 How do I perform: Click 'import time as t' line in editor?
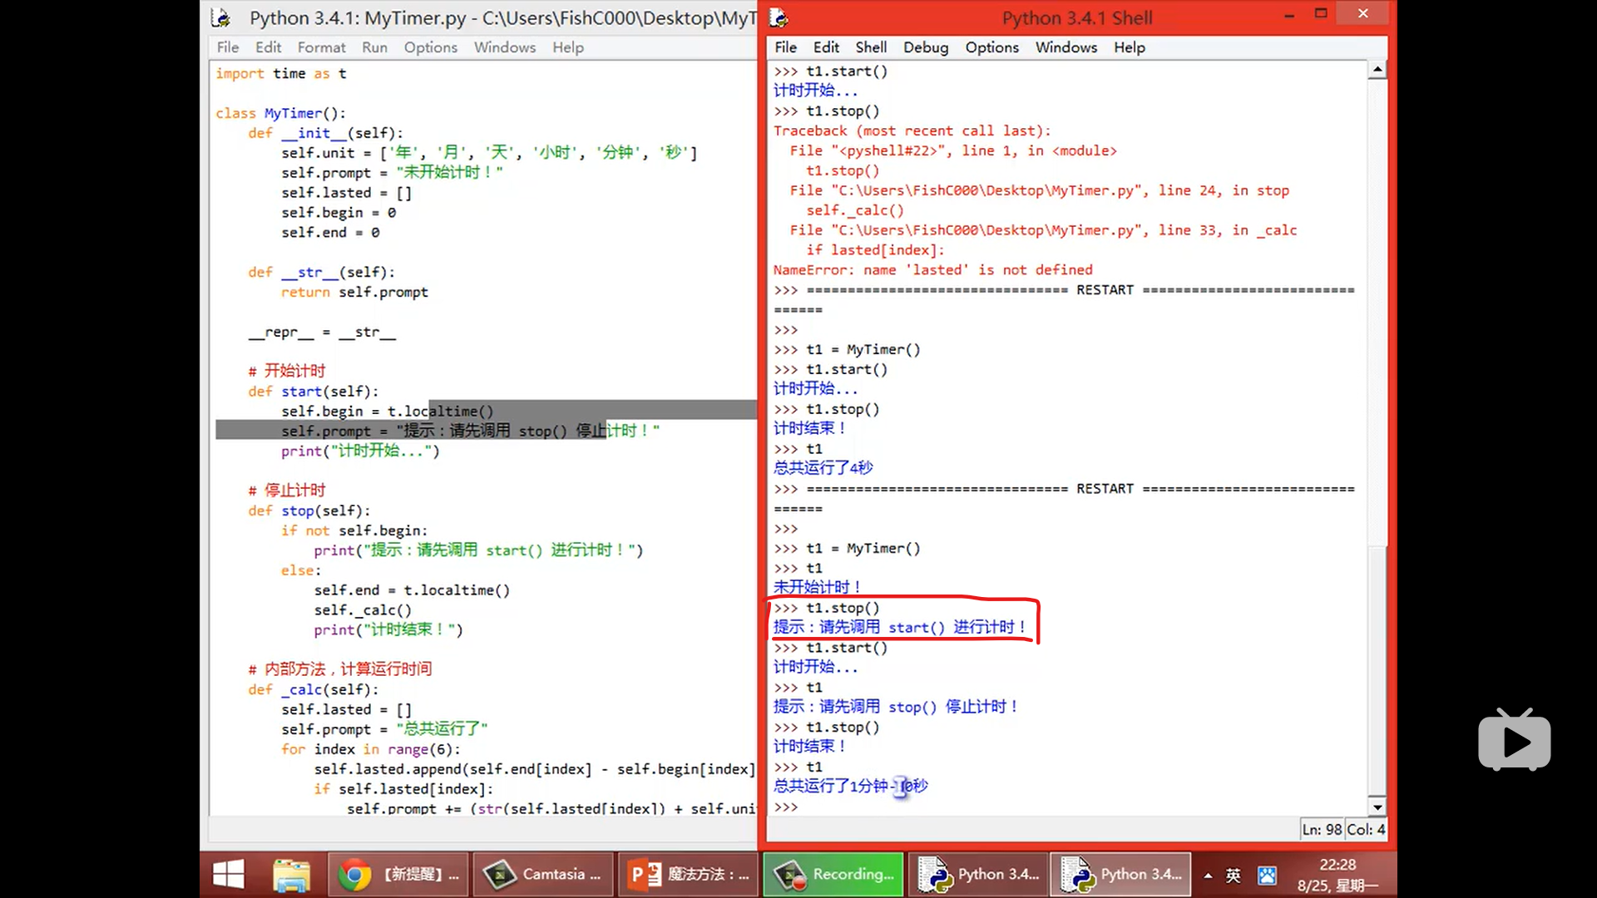coord(281,73)
